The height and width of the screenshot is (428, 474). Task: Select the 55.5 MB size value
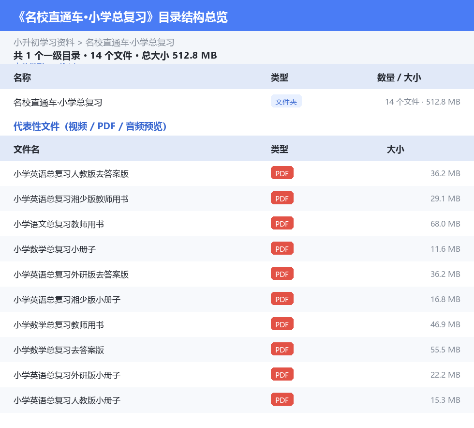click(445, 350)
